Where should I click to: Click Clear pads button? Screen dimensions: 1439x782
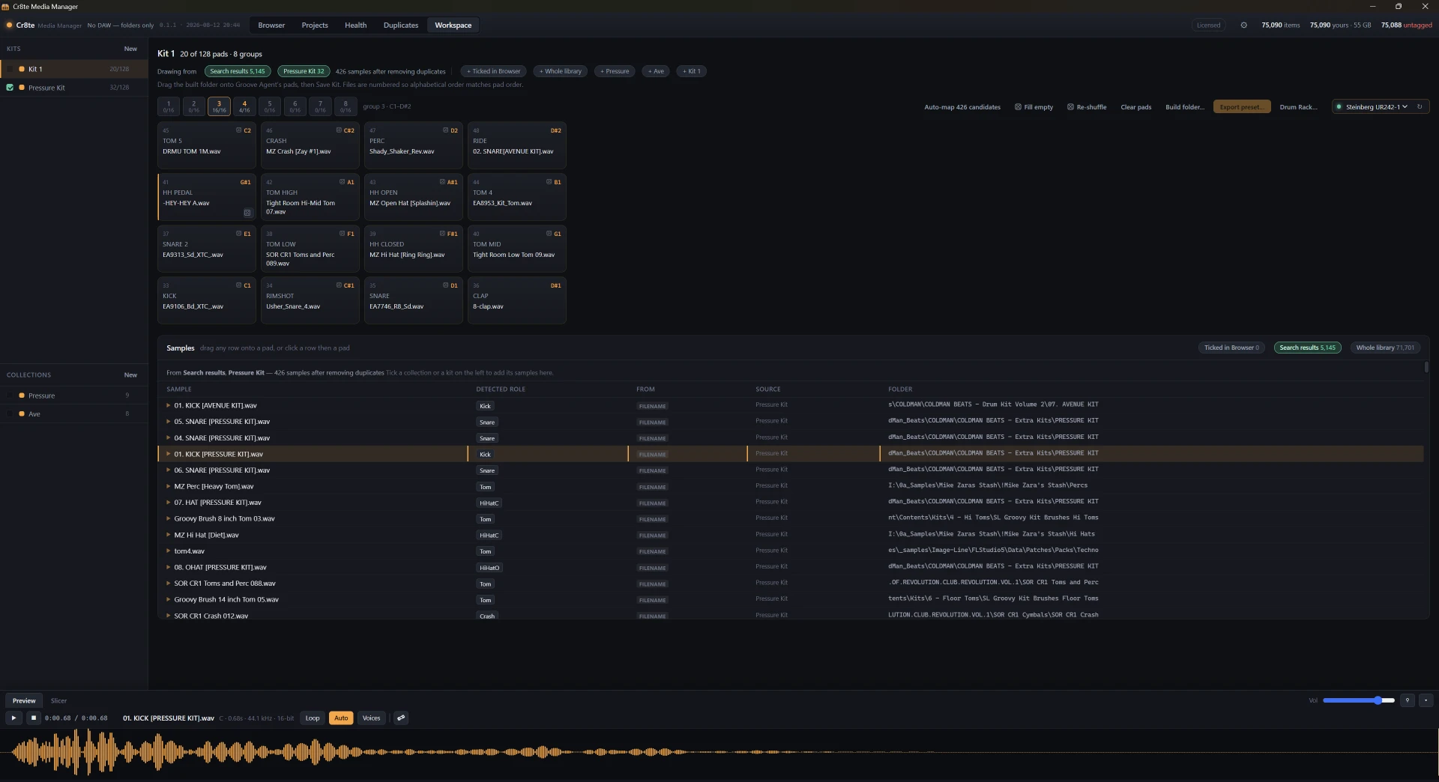click(x=1135, y=107)
